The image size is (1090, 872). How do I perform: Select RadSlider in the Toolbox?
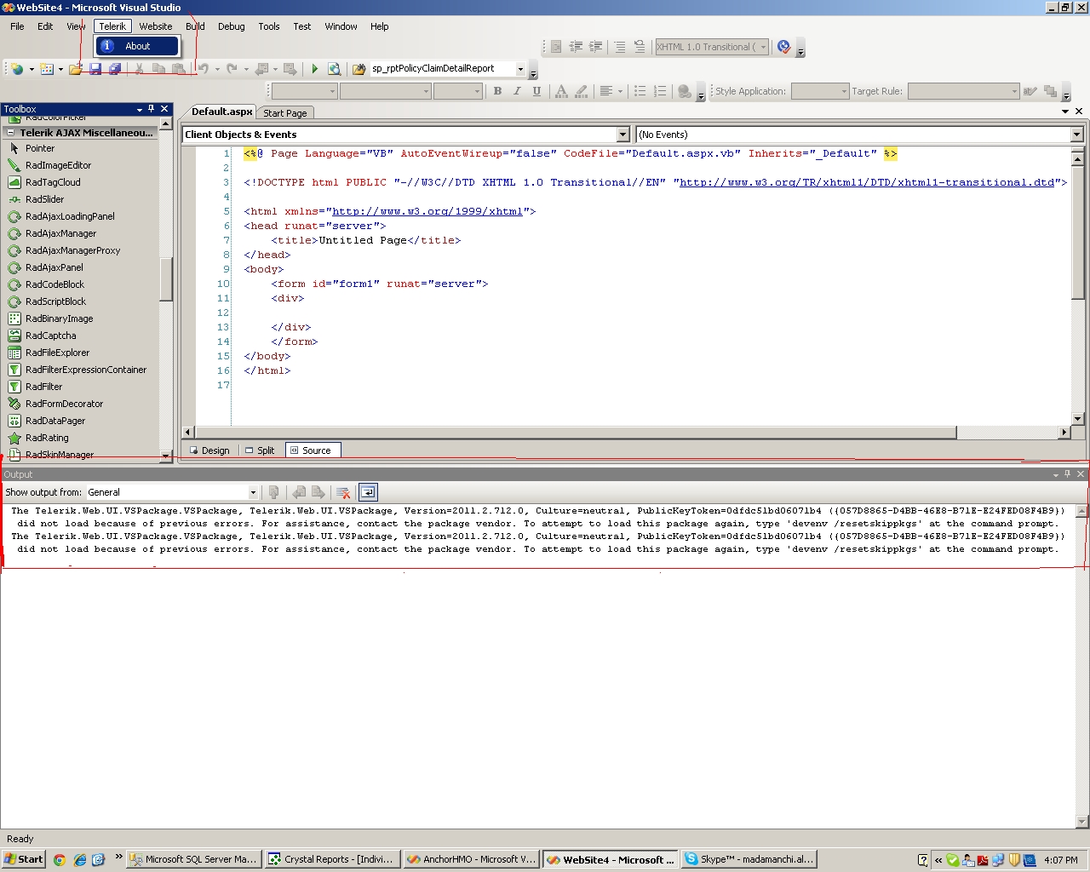44,199
